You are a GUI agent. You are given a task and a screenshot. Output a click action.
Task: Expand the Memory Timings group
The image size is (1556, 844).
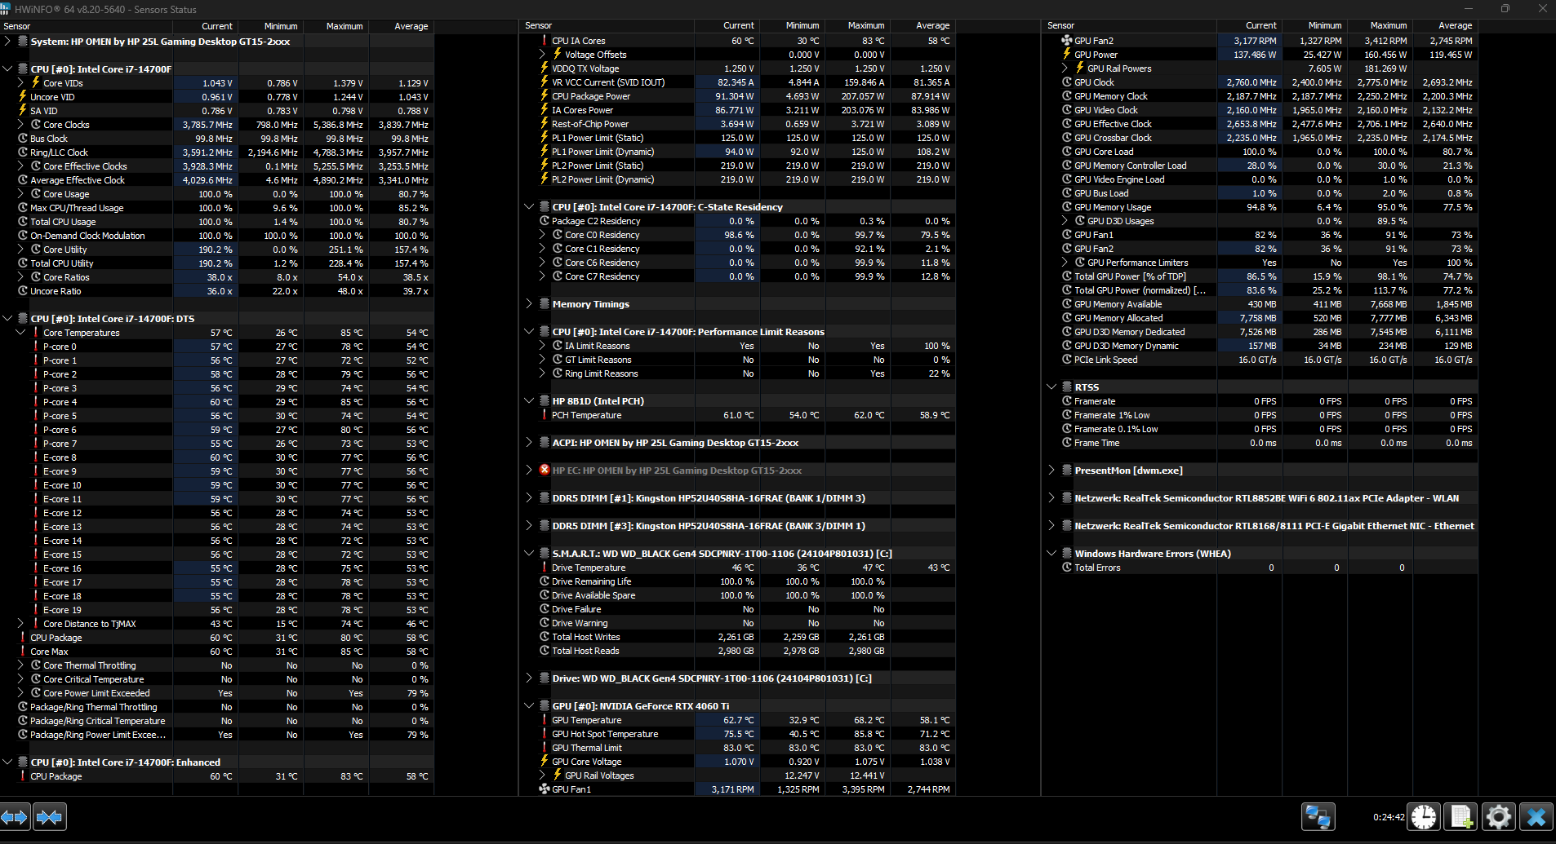click(529, 304)
